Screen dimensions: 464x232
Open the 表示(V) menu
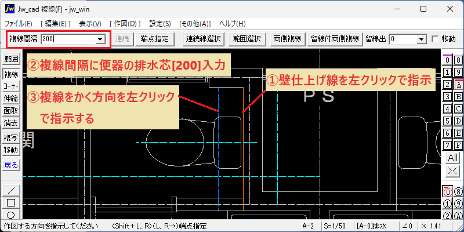90,24
